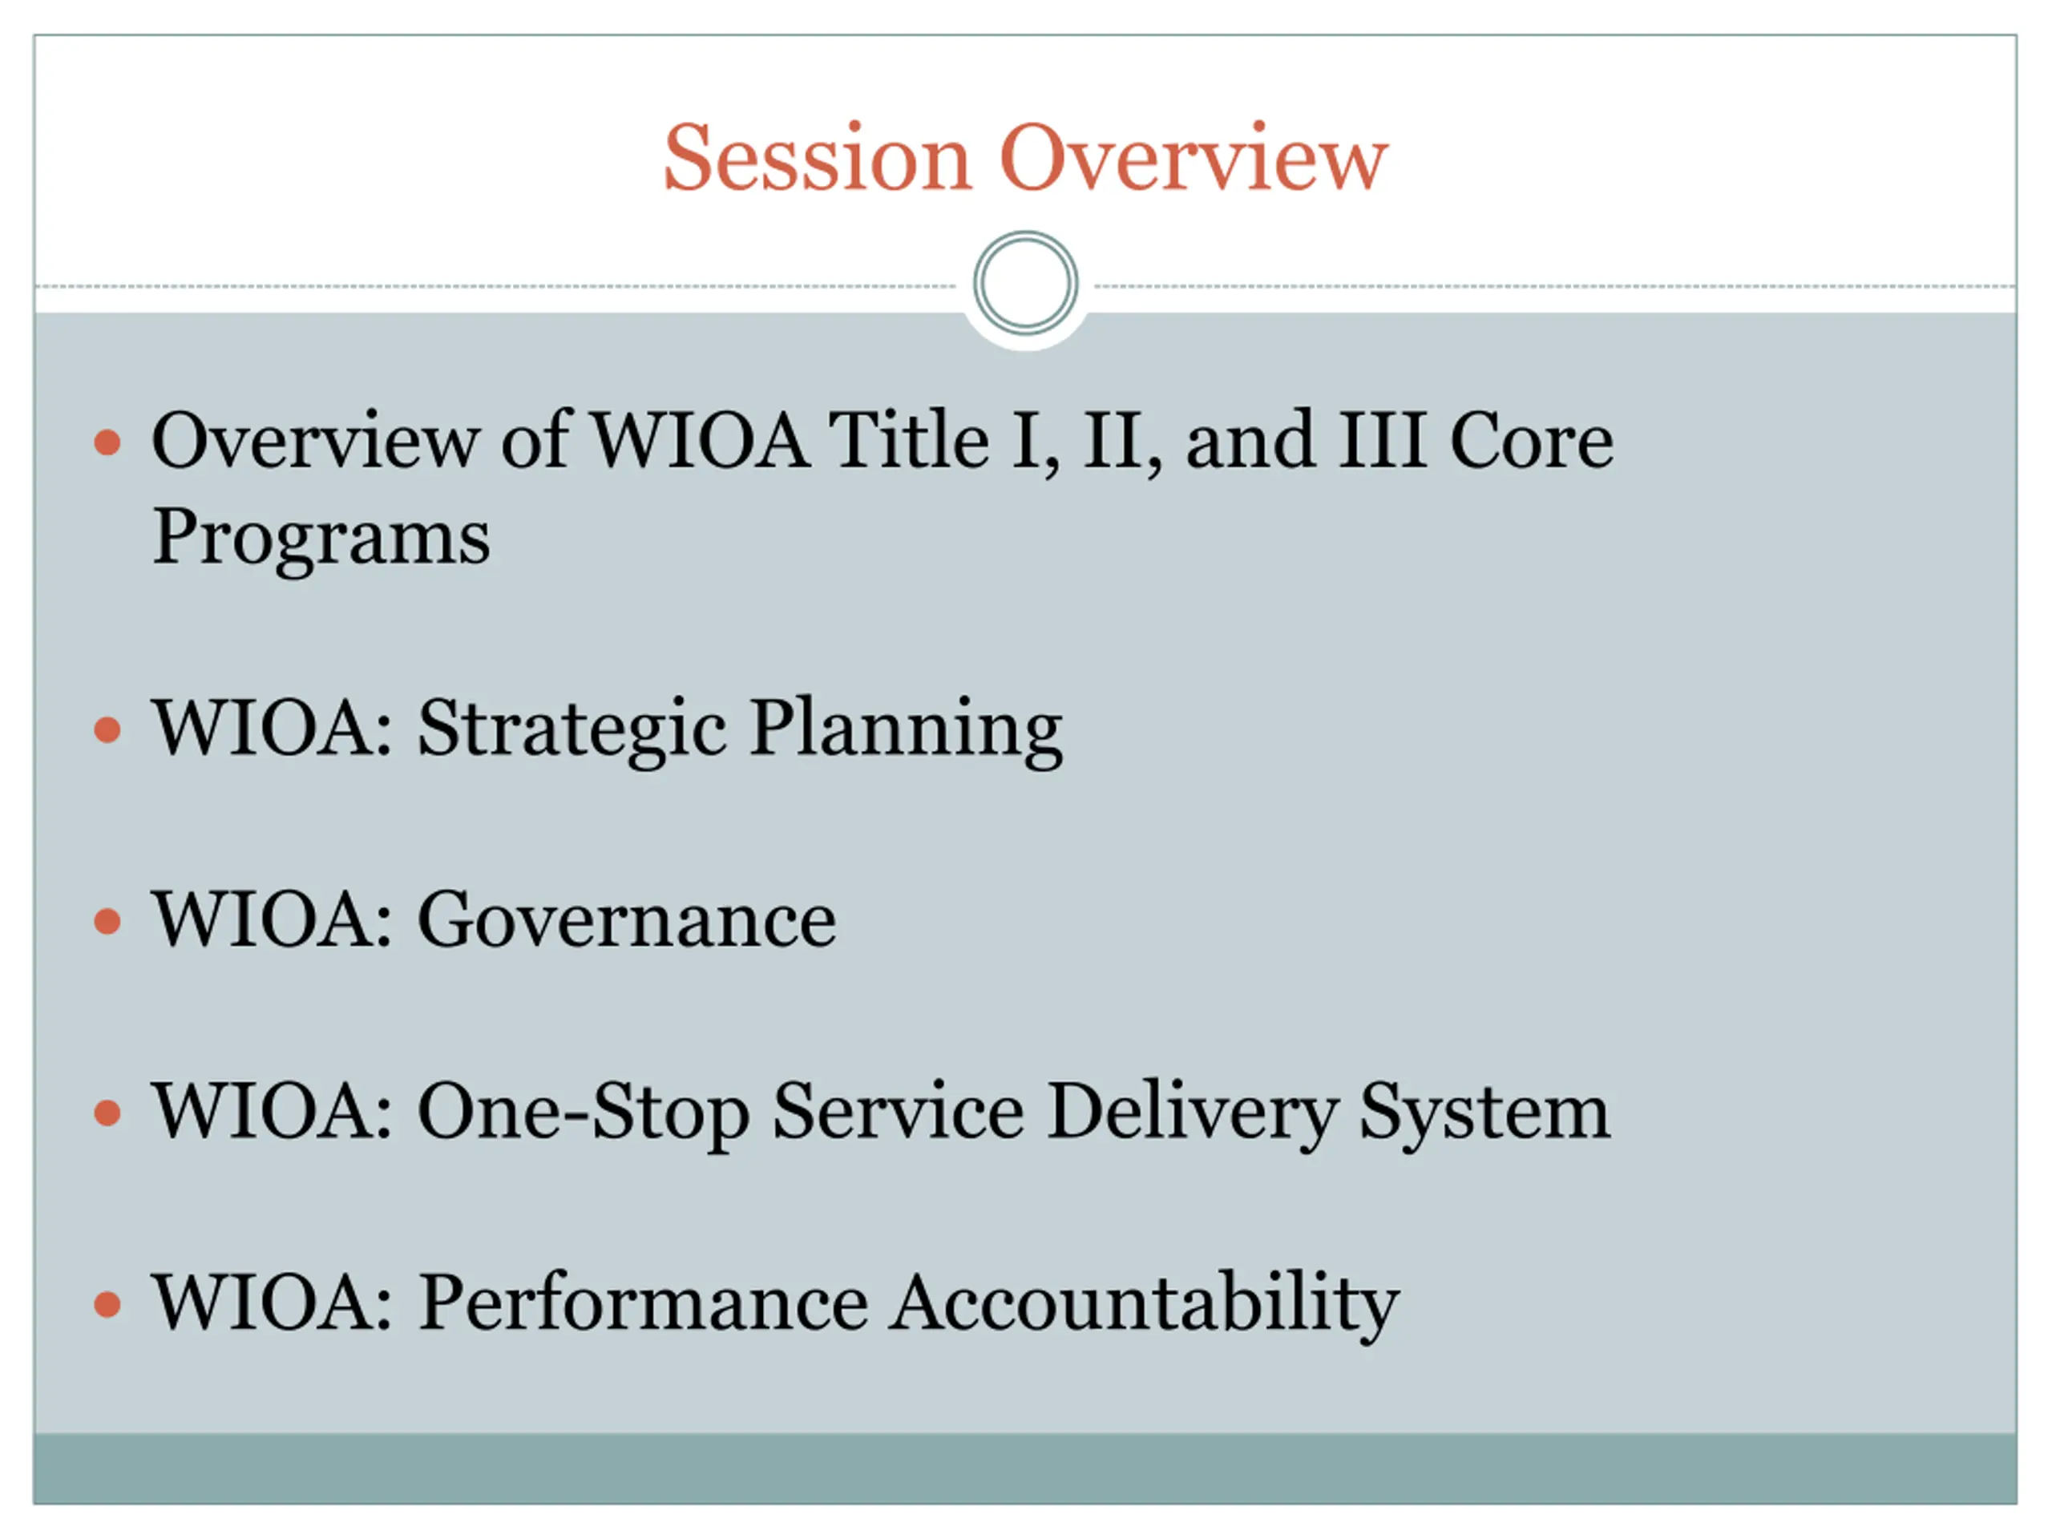Click the bullet beside One-Stop Service Delivery

[107, 1113]
